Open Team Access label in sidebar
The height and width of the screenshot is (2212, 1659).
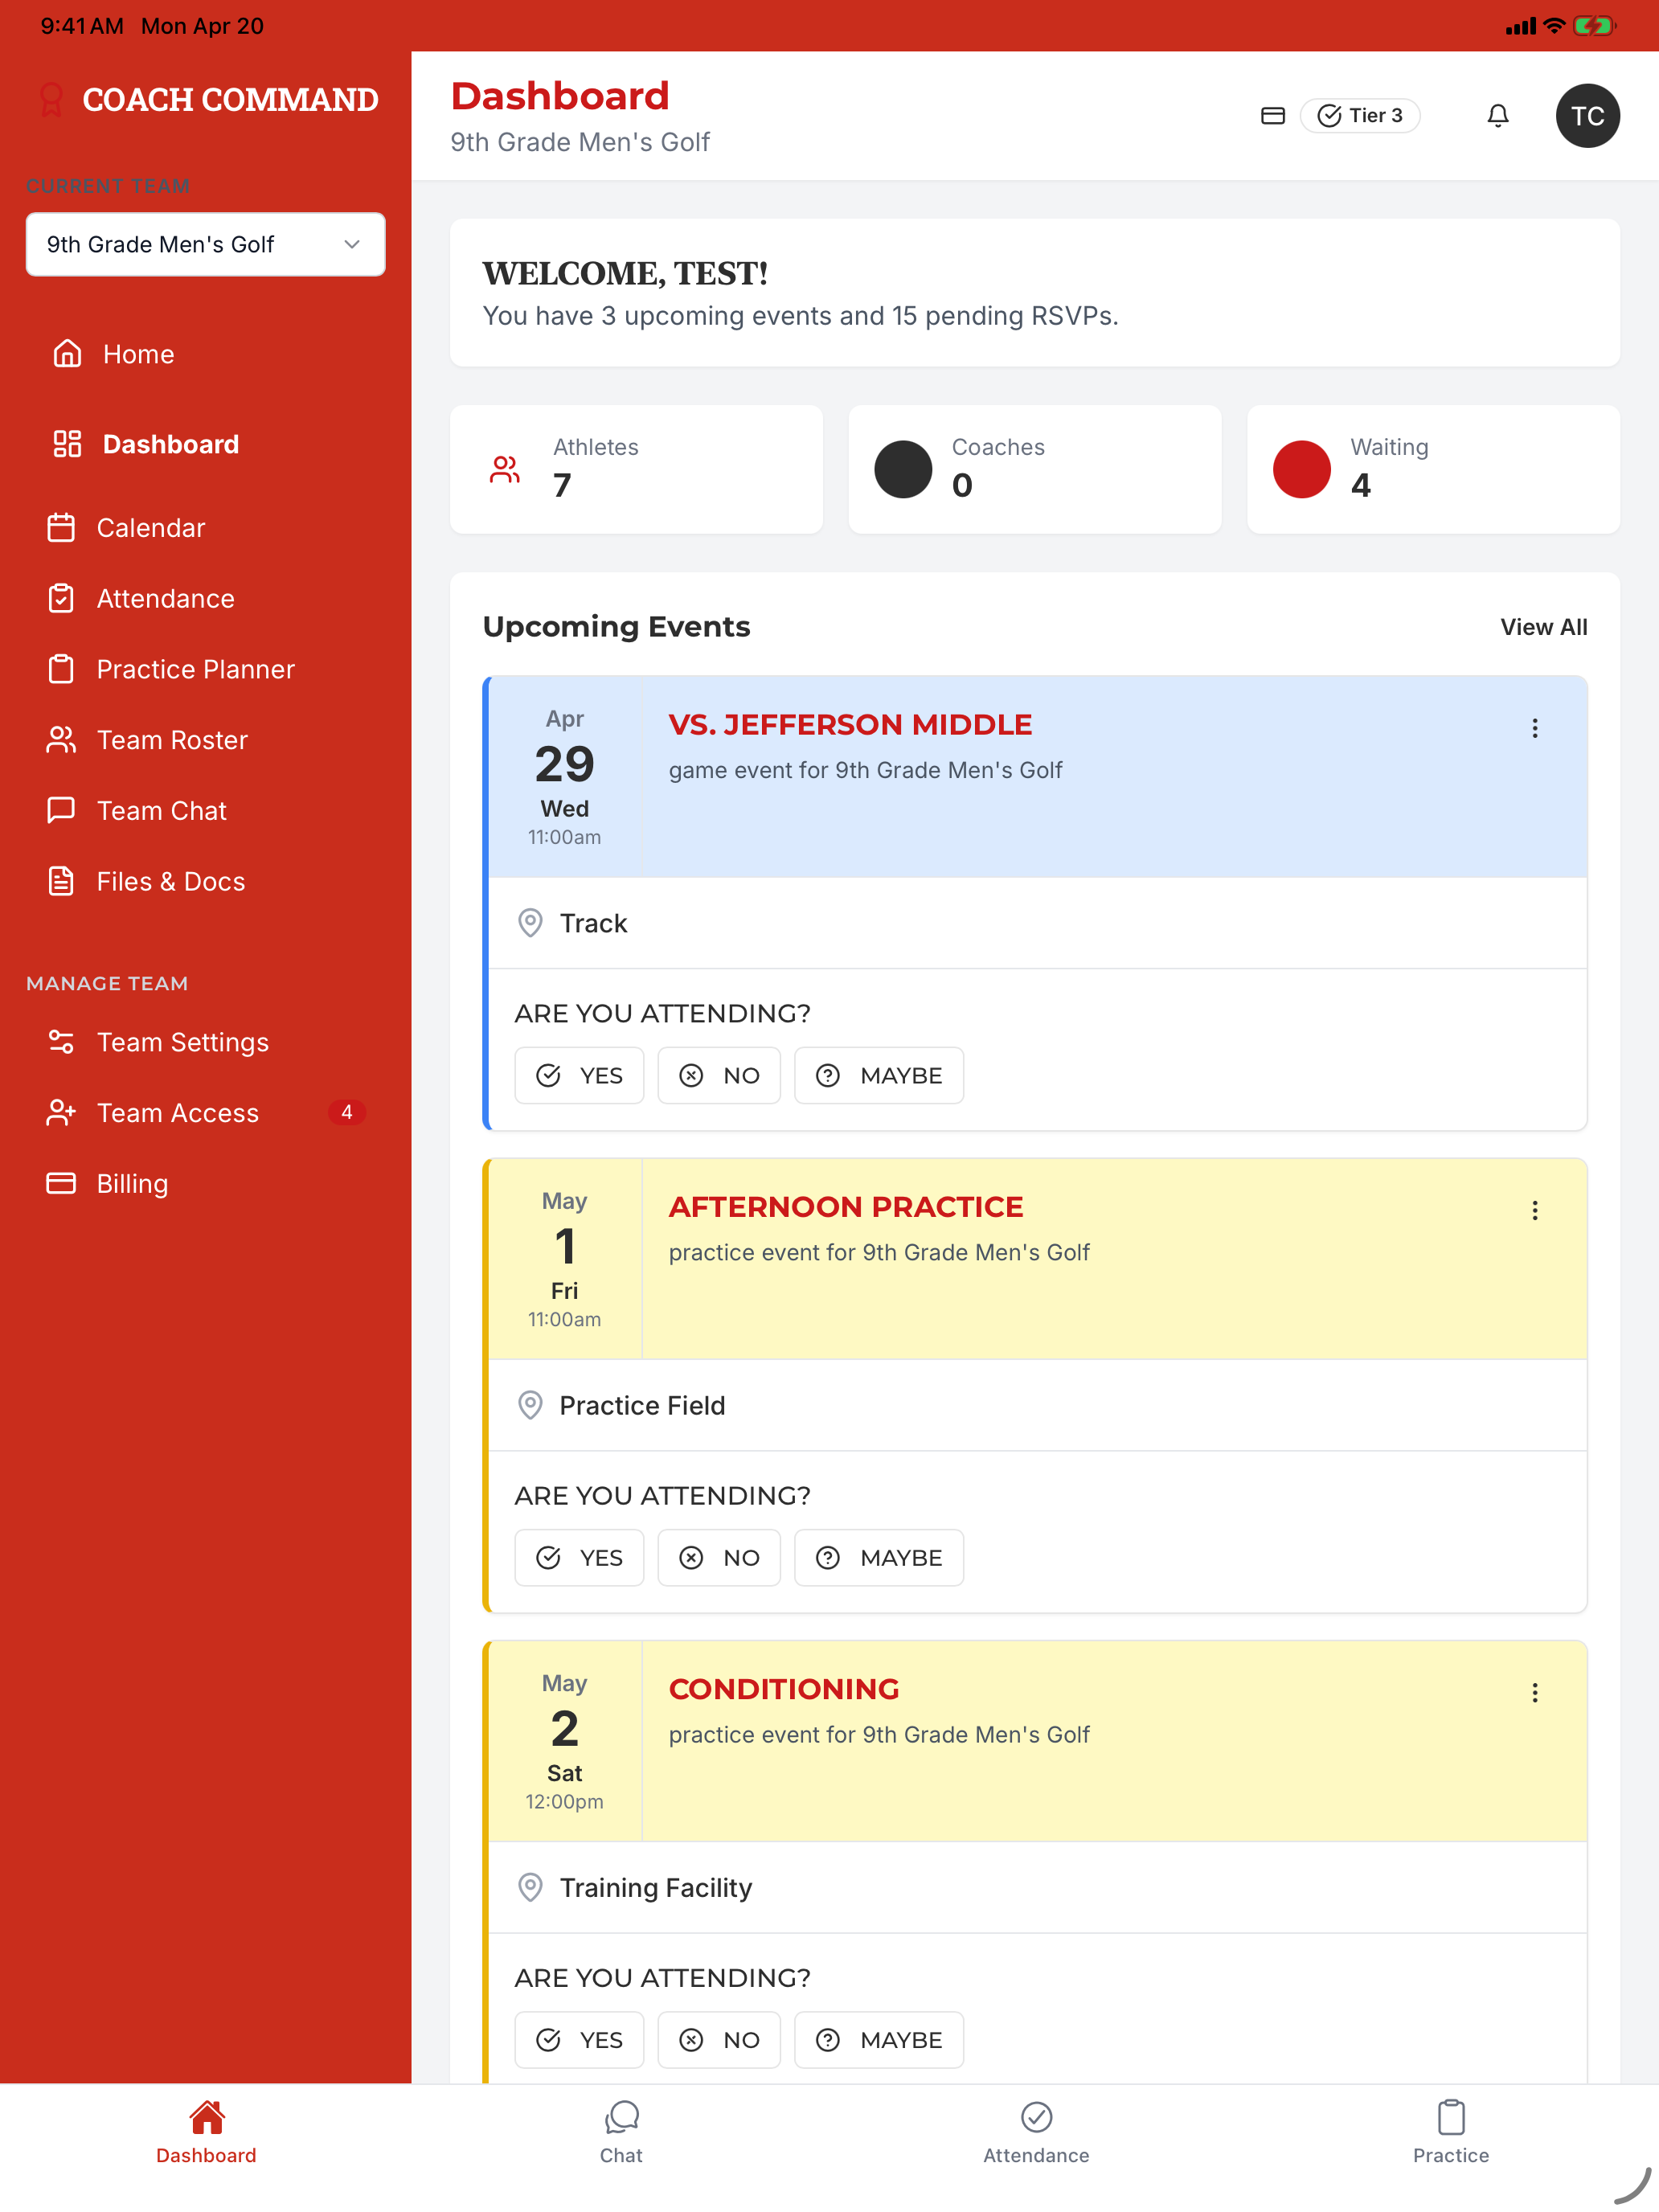(178, 1113)
